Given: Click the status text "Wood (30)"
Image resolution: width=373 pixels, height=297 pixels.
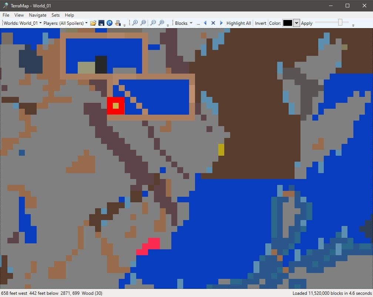Looking at the screenshot, I should coord(92,293).
